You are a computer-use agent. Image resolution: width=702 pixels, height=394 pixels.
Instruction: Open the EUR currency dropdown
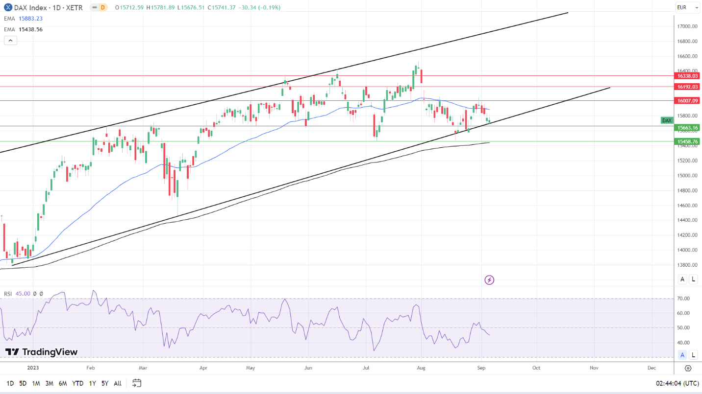pyautogui.click(x=688, y=7)
